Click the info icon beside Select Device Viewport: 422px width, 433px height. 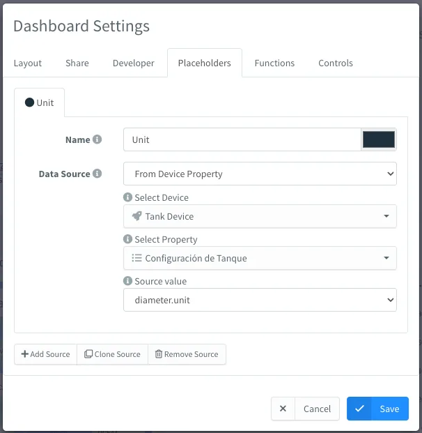[x=127, y=197]
